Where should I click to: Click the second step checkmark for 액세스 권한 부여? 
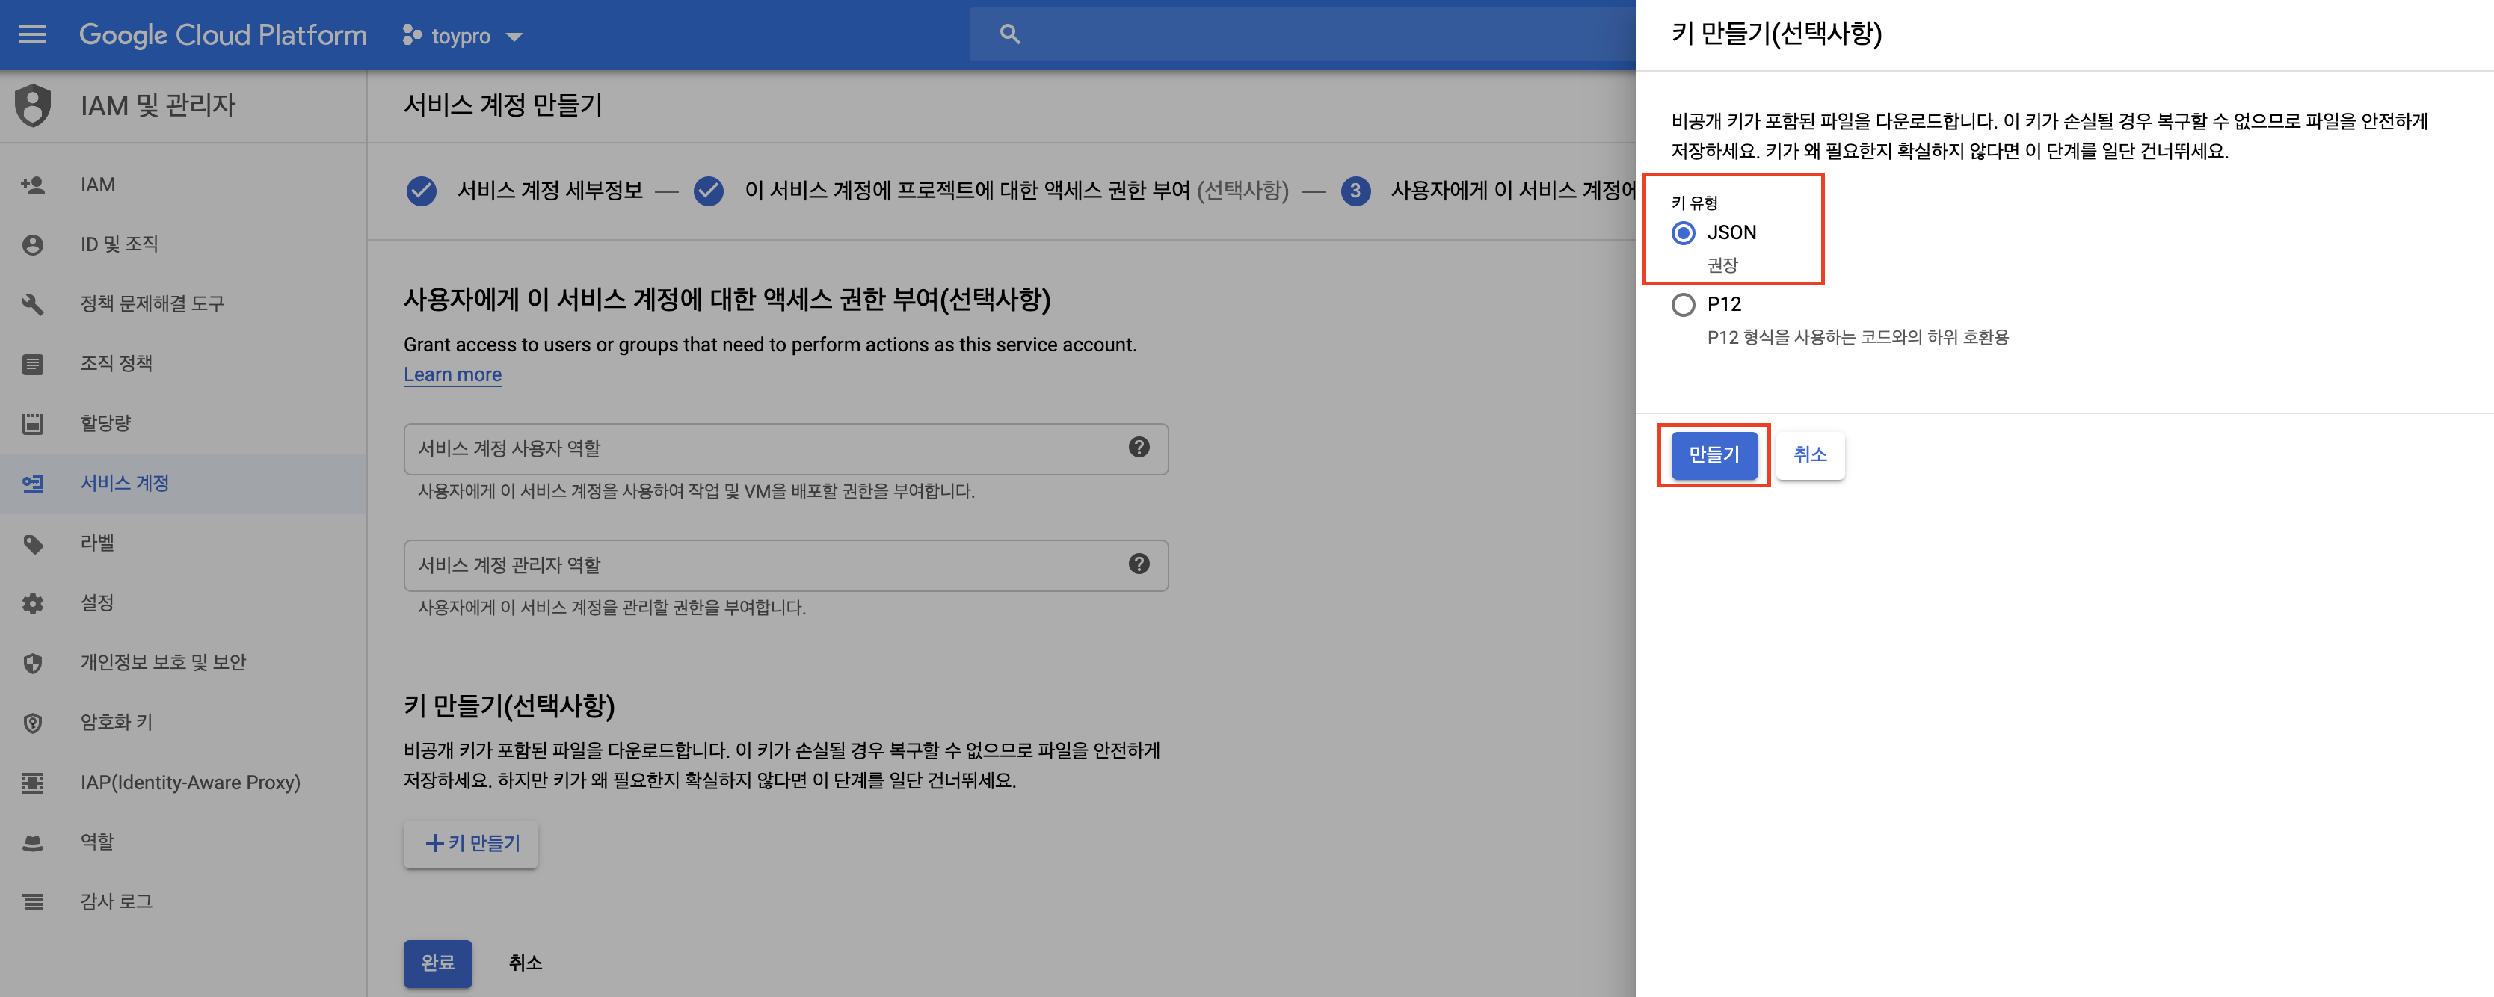tap(709, 191)
